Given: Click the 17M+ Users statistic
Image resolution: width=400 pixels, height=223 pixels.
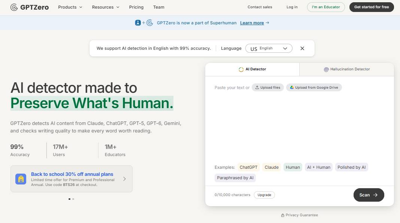Looking at the screenshot, I should tap(60, 150).
